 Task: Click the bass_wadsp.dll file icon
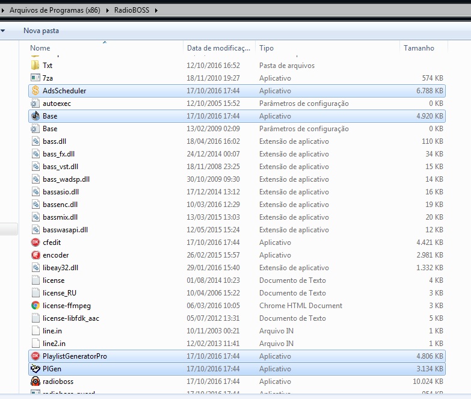pos(35,179)
